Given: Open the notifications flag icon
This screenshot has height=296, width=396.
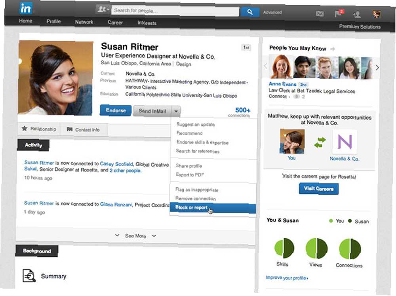Looking at the screenshot, I should pyautogui.click(x=339, y=13).
